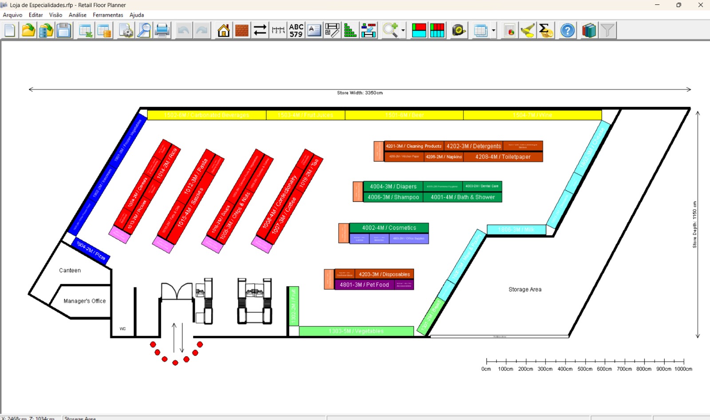Open the Visão menu
The image size is (710, 420).
tap(55, 15)
